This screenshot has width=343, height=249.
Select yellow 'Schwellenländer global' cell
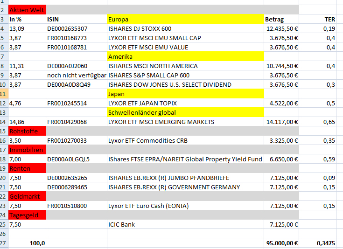[x=186, y=112]
